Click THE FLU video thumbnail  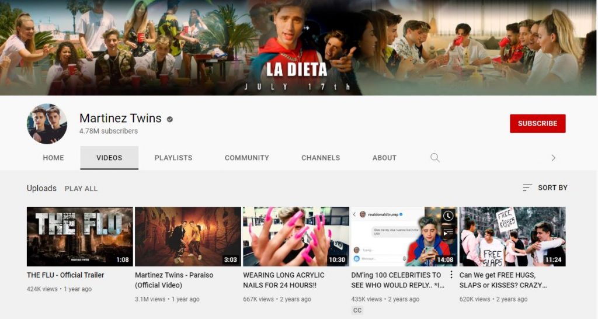click(79, 237)
